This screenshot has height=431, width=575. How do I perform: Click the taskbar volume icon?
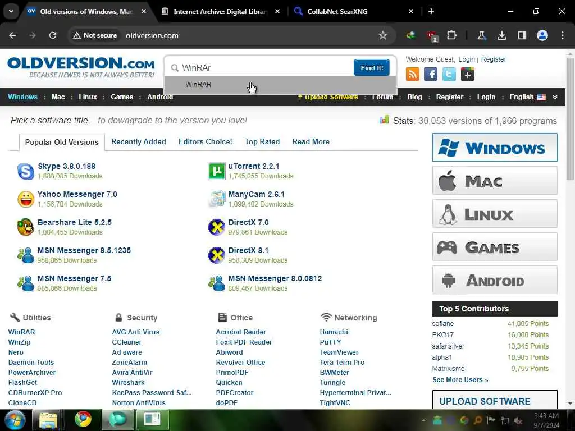point(518,421)
